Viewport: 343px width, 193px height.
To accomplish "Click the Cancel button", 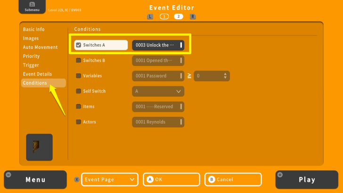I will point(233,179).
